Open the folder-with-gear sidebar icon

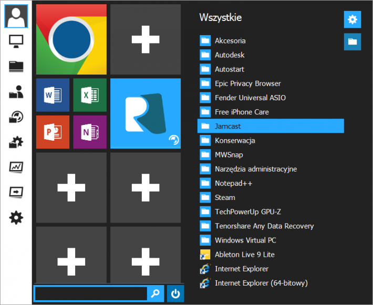(16, 142)
